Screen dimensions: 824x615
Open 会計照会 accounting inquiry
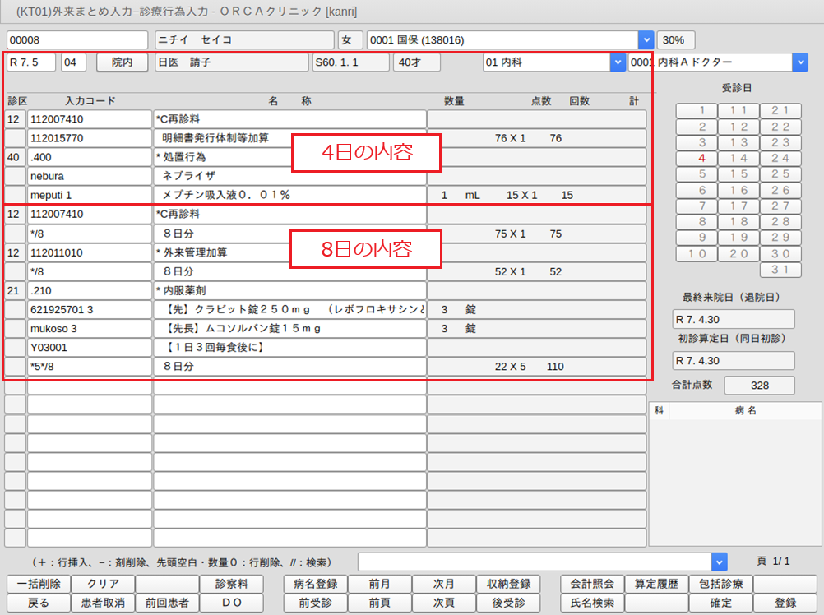(592, 584)
